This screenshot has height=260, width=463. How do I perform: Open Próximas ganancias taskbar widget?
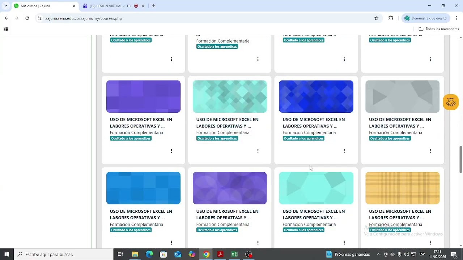point(348,254)
